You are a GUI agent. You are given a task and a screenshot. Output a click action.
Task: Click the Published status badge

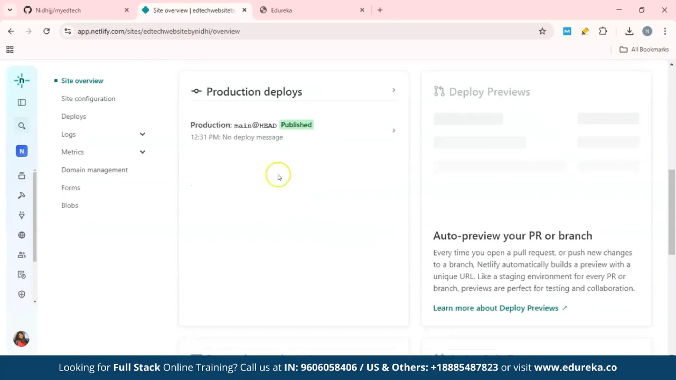click(x=296, y=125)
